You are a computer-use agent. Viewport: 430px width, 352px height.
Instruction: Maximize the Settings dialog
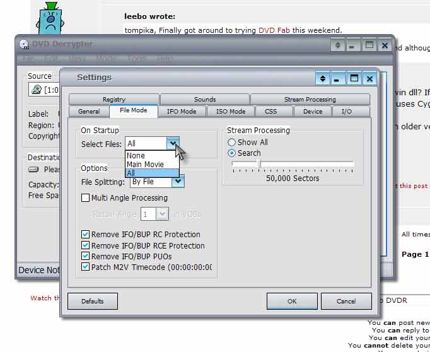[x=354, y=79]
